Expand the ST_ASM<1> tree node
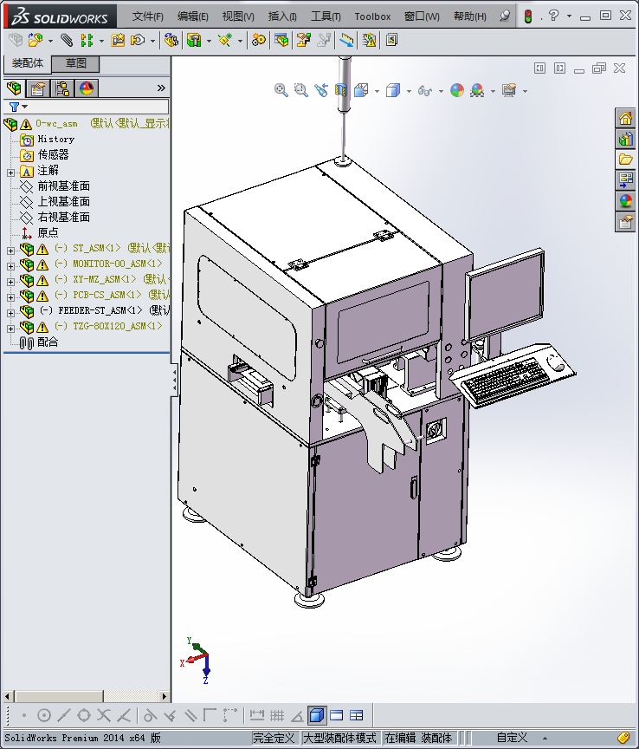639x749 pixels. [x=10, y=251]
